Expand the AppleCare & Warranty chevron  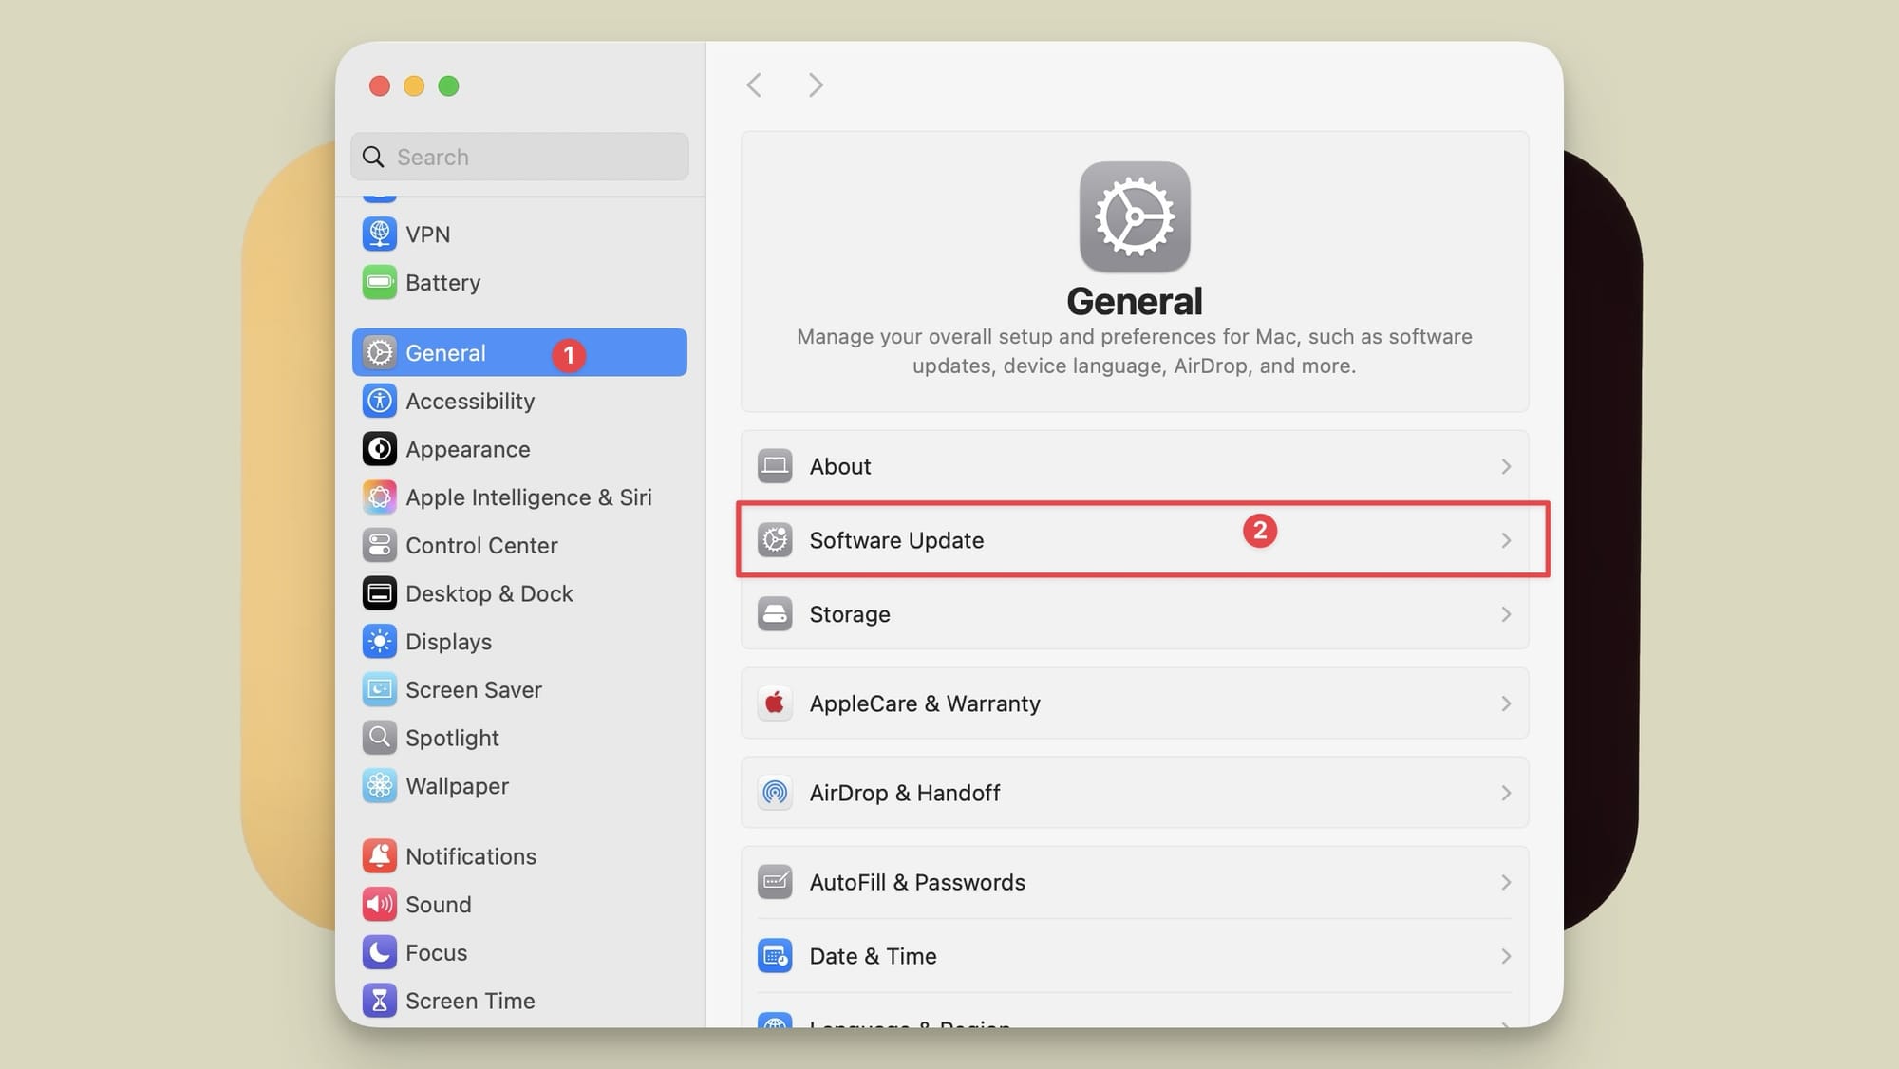(1506, 703)
